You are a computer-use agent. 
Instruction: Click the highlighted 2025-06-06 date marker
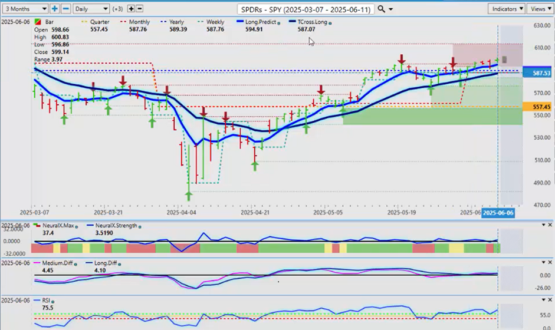pos(498,213)
